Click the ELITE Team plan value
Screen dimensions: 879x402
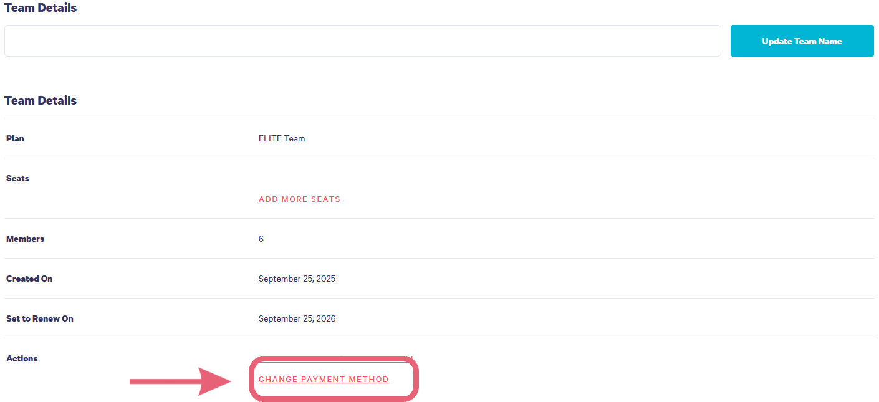click(x=282, y=138)
